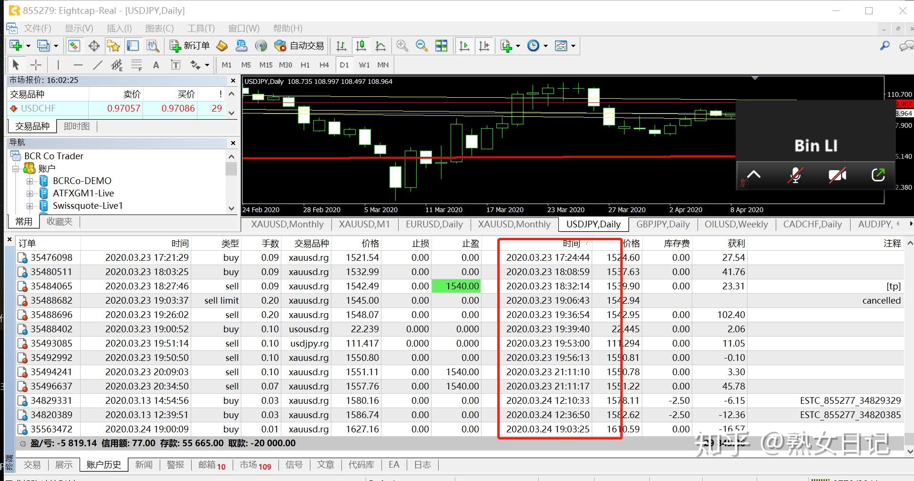Switch chart to candlestick mode
Image resolution: width=914 pixels, height=481 pixels.
coord(361,46)
